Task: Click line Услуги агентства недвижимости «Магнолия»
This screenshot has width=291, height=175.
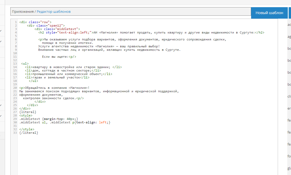Action: pyautogui.click(x=99, y=46)
